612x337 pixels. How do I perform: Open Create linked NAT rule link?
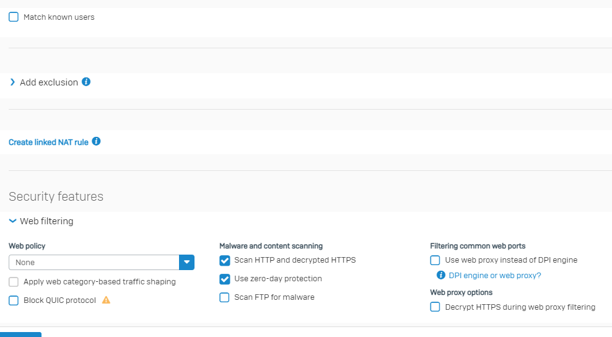coord(48,142)
